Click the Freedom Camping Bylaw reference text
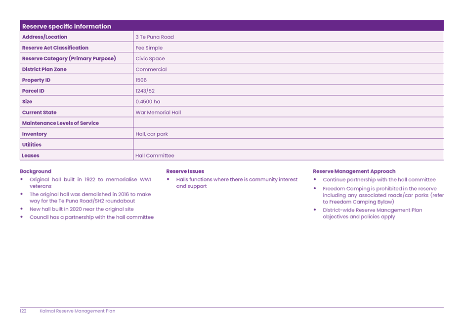The width and height of the screenshot is (464, 328). tap(358, 202)
